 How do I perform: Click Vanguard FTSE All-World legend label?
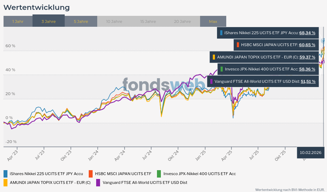[145, 182]
